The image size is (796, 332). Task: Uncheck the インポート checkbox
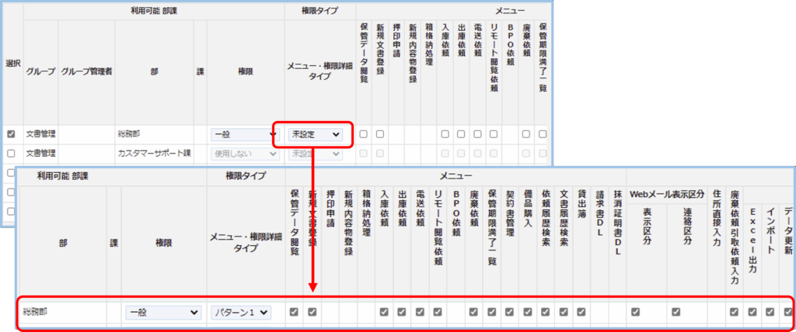tap(770, 312)
